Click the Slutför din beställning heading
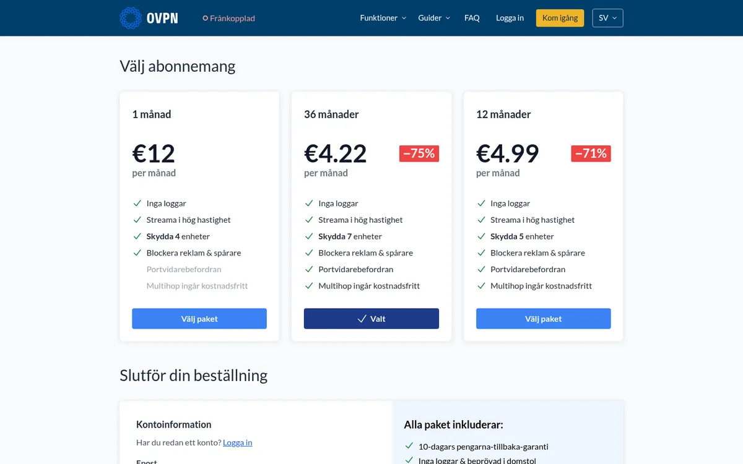The image size is (743, 464). click(194, 376)
